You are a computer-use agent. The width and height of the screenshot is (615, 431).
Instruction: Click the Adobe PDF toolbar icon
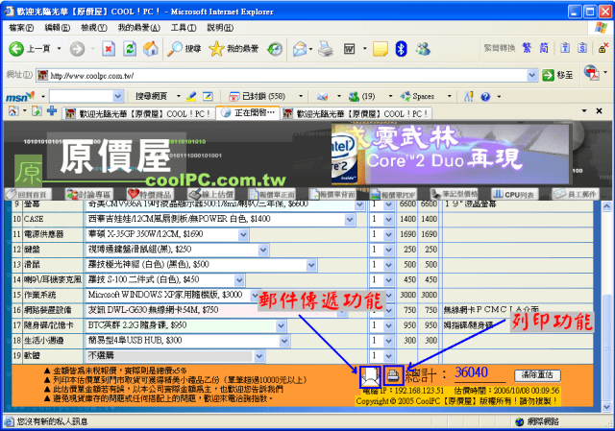[592, 73]
